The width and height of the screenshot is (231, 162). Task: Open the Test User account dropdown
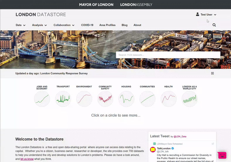click(x=208, y=14)
